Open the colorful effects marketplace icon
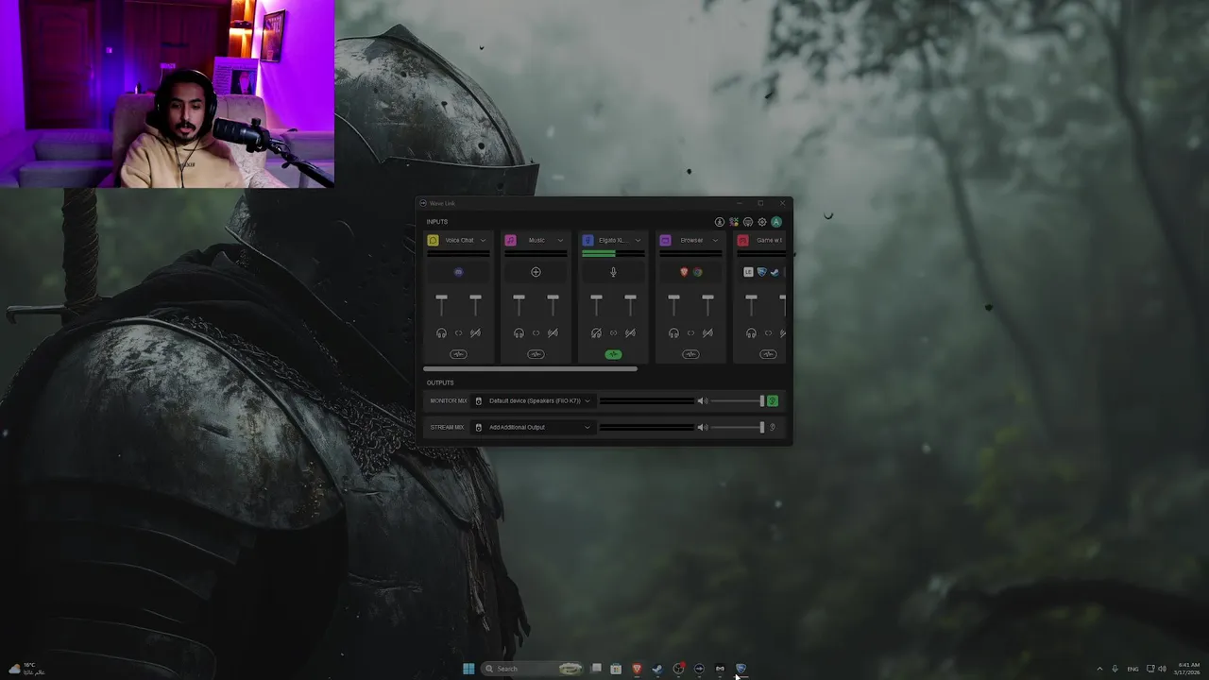1209x680 pixels. click(733, 222)
